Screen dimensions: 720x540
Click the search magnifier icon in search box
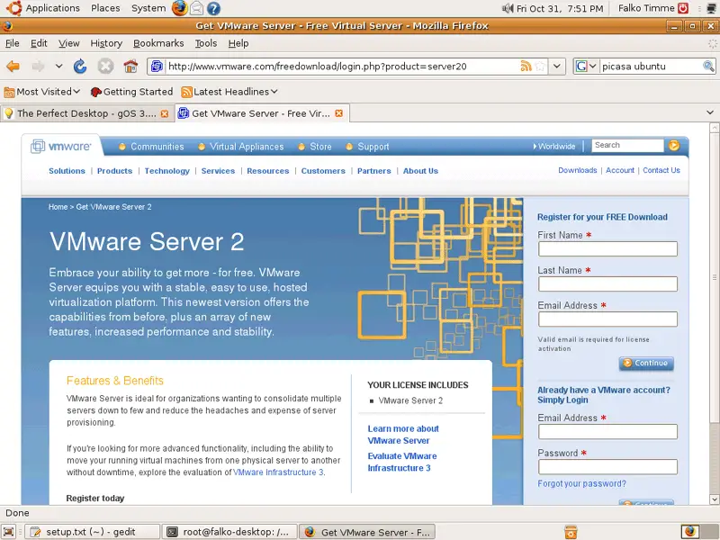pos(708,66)
